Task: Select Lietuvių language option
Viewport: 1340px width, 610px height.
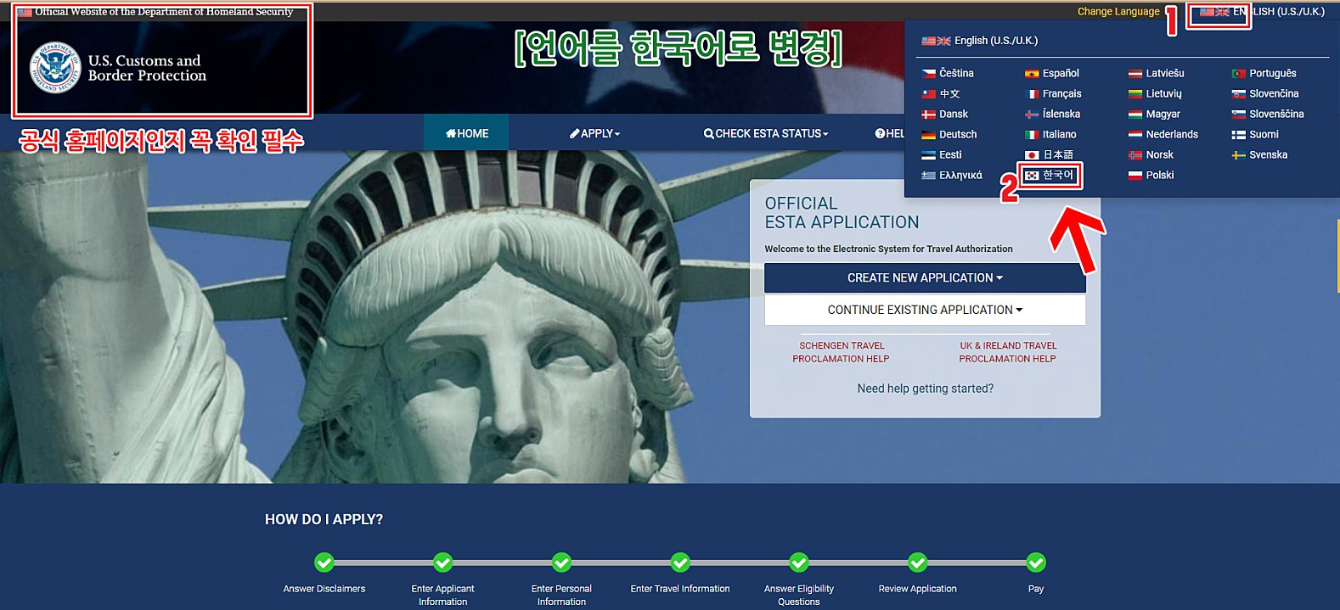Action: [x=1155, y=93]
